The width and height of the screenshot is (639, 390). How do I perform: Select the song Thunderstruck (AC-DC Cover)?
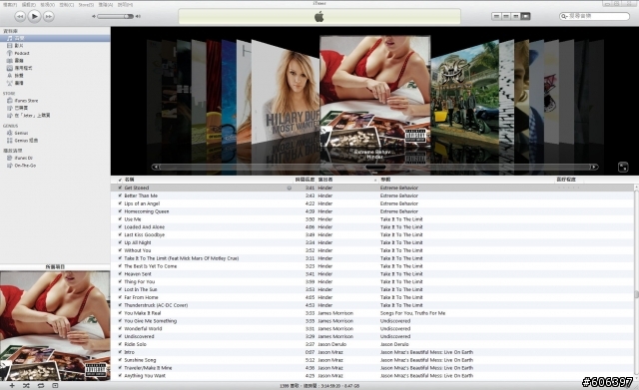[156, 305]
